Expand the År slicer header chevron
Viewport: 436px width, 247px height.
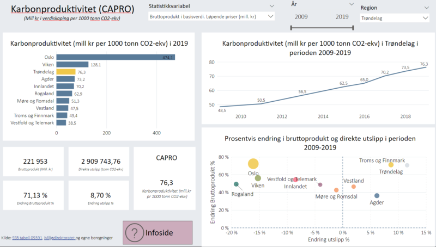tap(352, 4)
